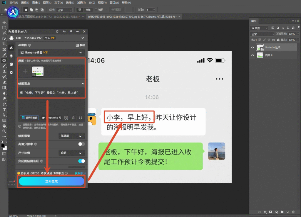Open the 尺寸比例 自动 dropdown

[71, 153]
